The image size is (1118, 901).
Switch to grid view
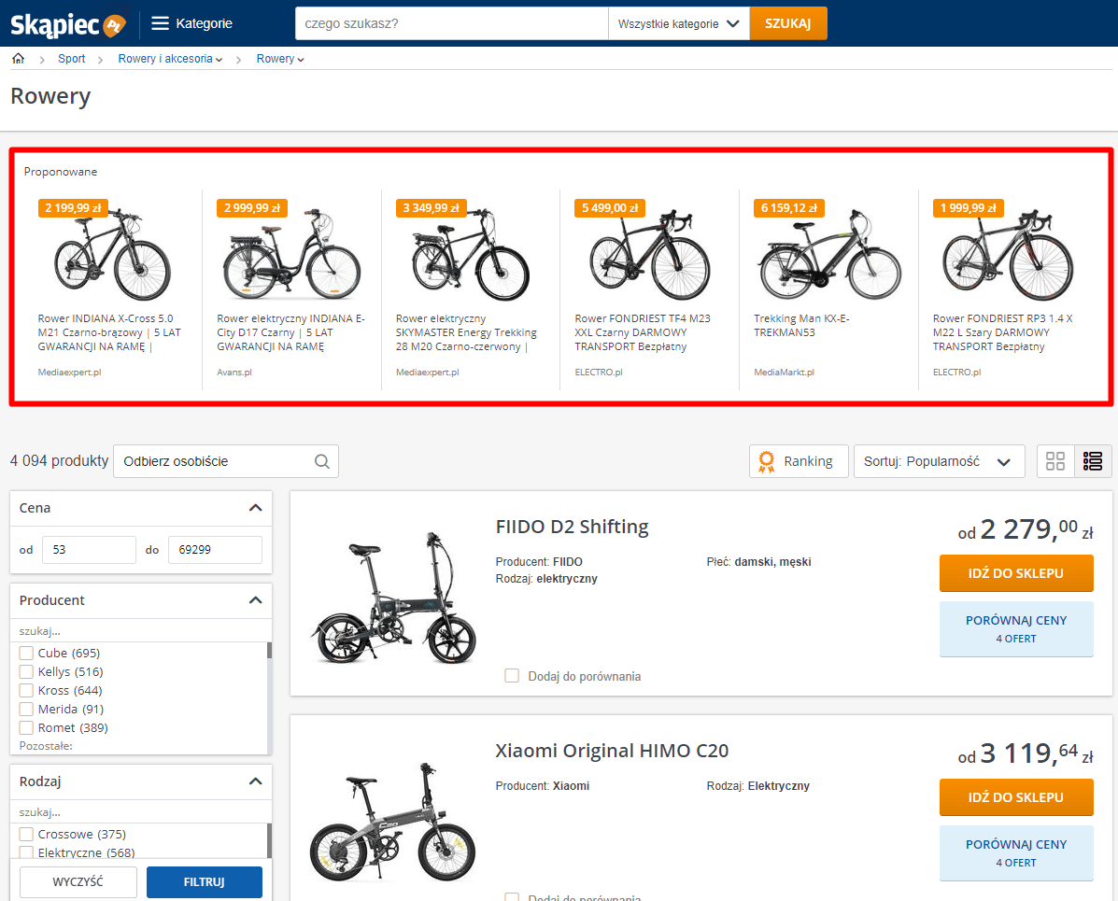1055,461
